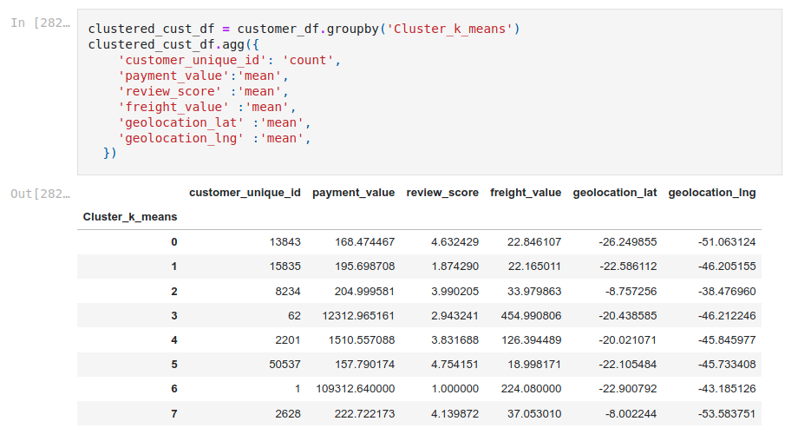Click the review_score column header
The image size is (798, 441).
[x=442, y=193]
